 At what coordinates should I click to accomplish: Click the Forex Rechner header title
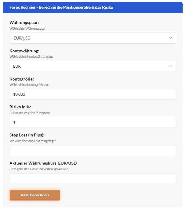61,7
